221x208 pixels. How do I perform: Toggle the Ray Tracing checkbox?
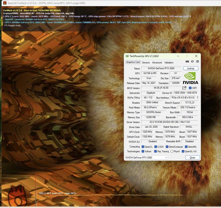pos(155,151)
